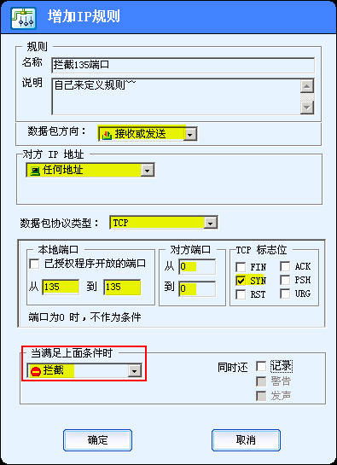Open the 数据包方向 dropdown
The width and height of the screenshot is (337, 465).
coord(190,135)
